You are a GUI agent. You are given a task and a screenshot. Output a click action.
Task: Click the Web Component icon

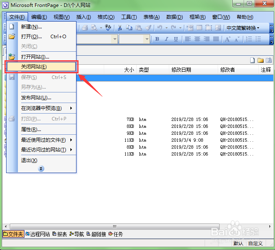(x=190, y=28)
